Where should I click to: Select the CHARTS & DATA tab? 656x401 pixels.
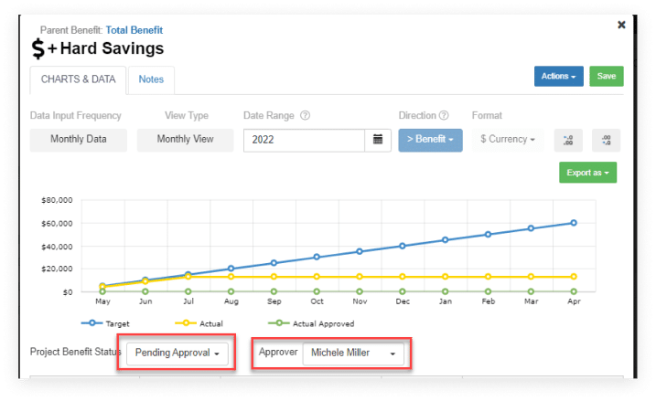(78, 79)
